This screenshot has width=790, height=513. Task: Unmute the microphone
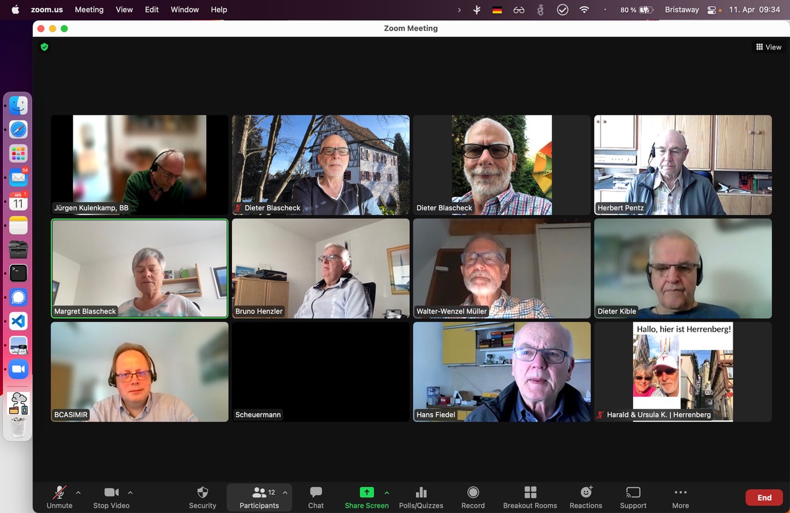pos(59,493)
